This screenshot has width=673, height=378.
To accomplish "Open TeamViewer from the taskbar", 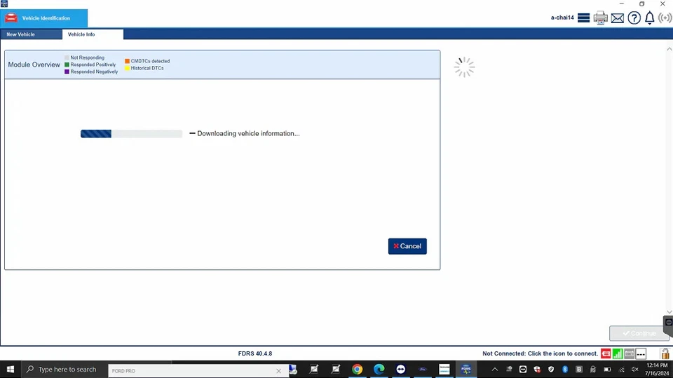I will (x=400, y=370).
